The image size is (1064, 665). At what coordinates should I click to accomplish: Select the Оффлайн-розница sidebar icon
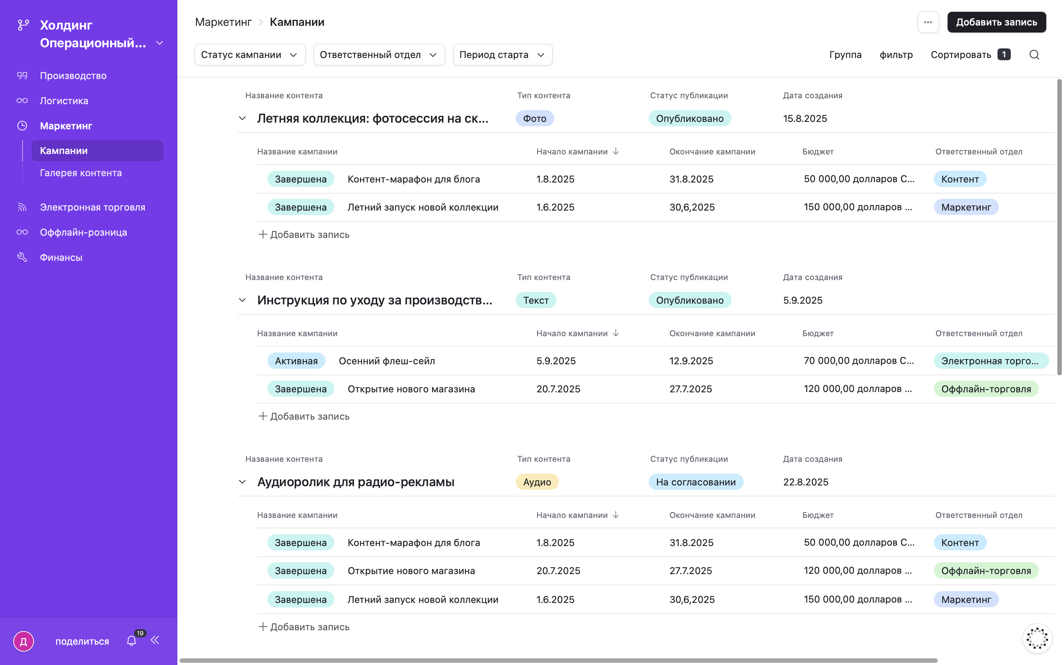pyautogui.click(x=23, y=232)
